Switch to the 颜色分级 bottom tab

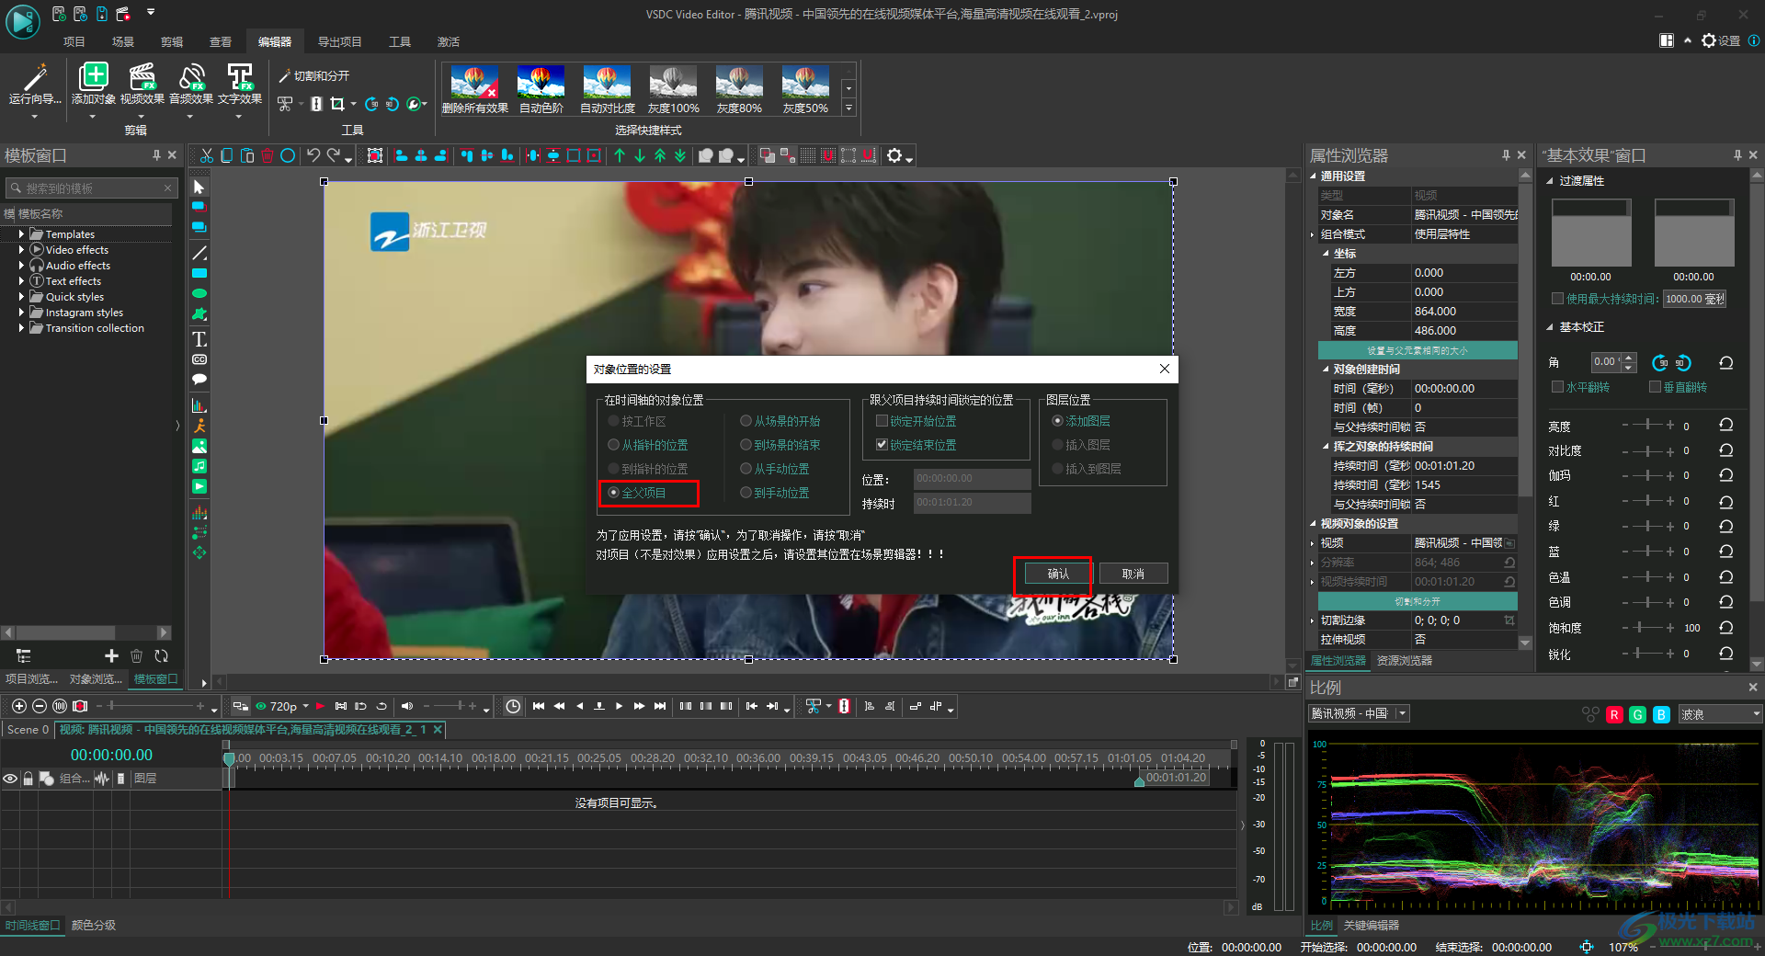coord(94,926)
